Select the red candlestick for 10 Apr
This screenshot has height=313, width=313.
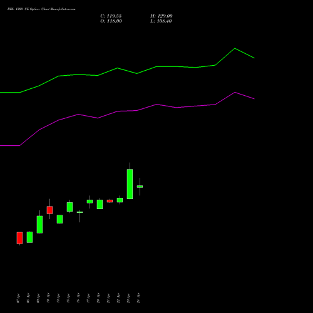click(x=49, y=210)
